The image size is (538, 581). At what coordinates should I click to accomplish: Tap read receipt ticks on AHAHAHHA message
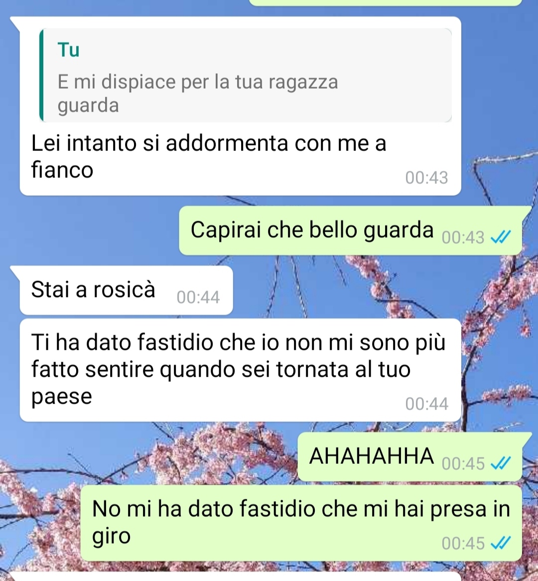tap(501, 463)
